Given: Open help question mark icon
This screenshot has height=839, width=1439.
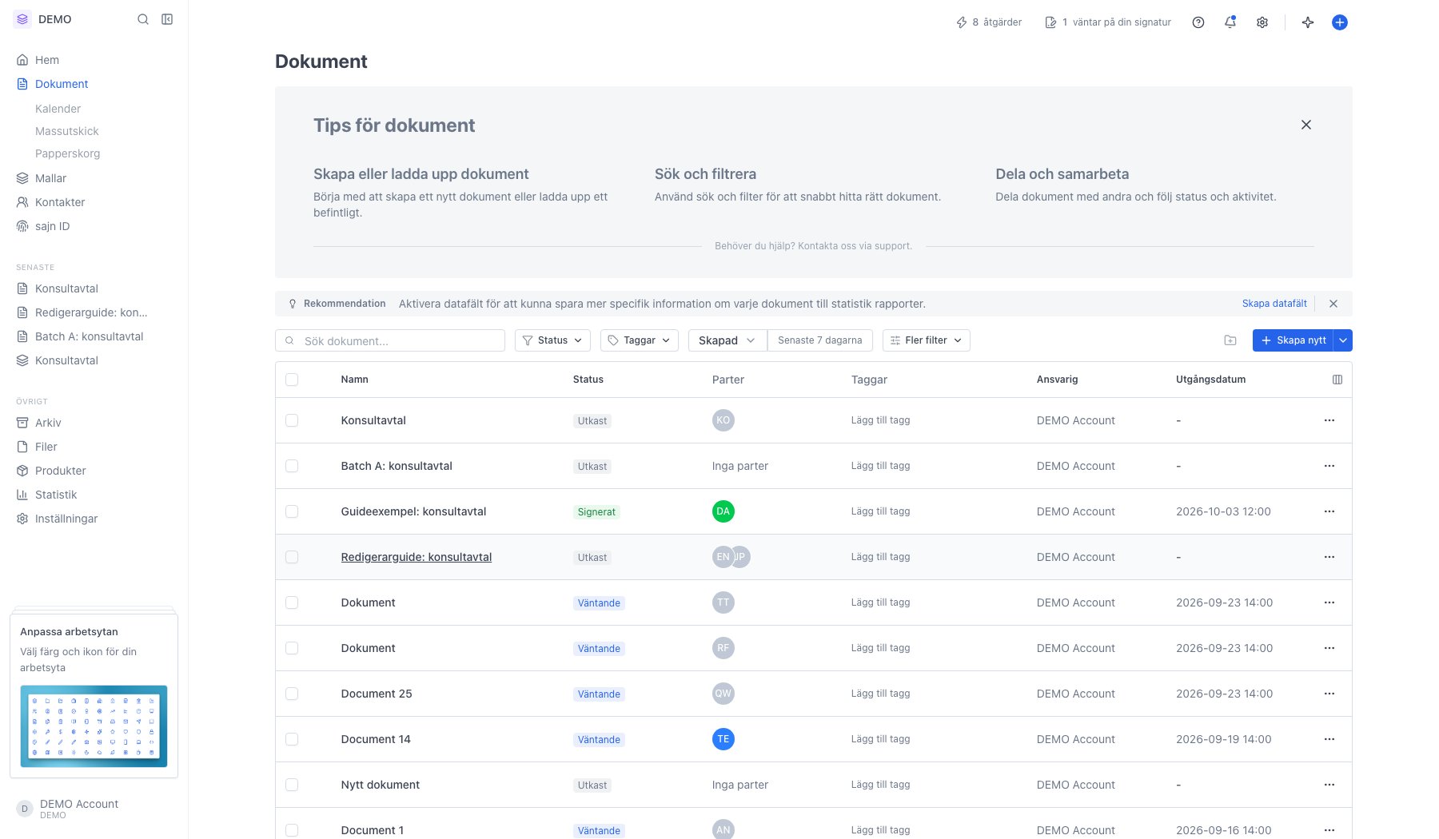Looking at the screenshot, I should pyautogui.click(x=1198, y=22).
